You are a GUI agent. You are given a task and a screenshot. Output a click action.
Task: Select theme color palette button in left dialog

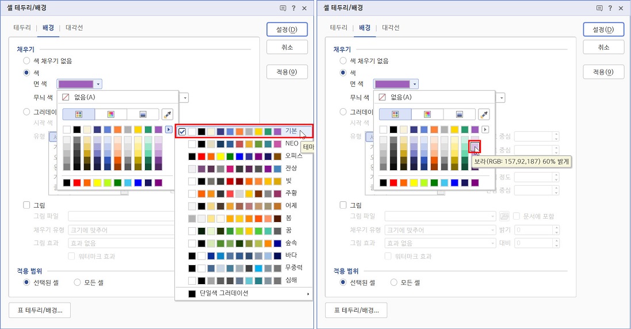point(78,114)
